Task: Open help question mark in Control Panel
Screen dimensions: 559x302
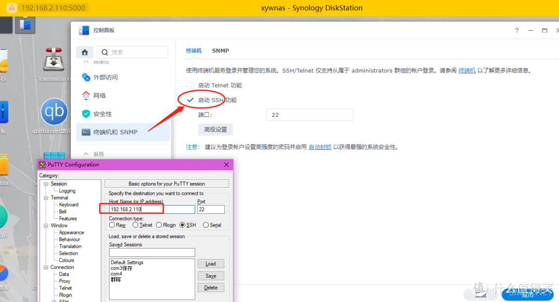Action: pyautogui.click(x=517, y=31)
